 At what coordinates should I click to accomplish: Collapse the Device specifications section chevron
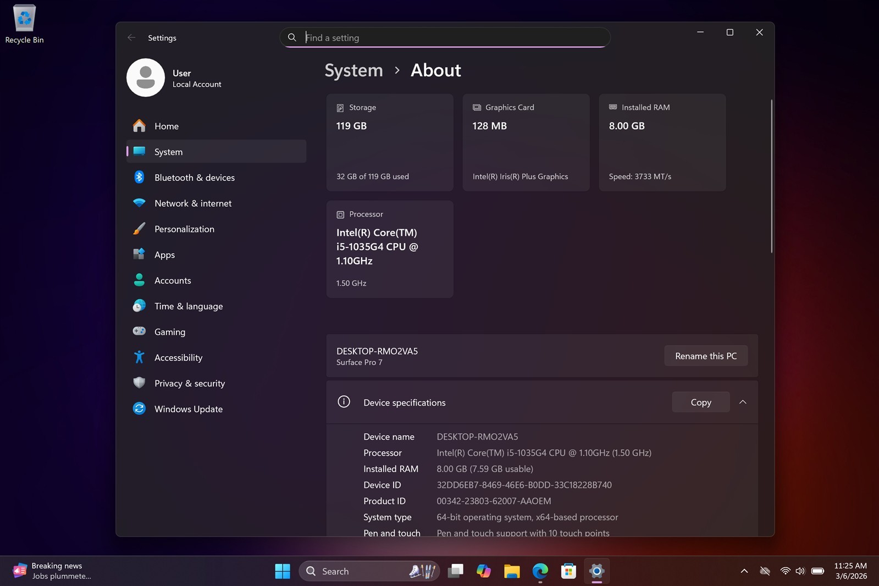click(x=743, y=402)
